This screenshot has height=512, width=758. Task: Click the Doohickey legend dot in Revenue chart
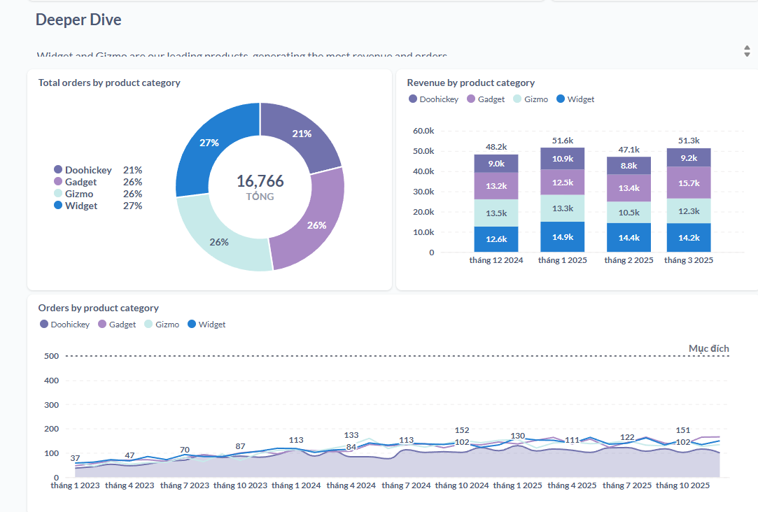click(x=413, y=99)
